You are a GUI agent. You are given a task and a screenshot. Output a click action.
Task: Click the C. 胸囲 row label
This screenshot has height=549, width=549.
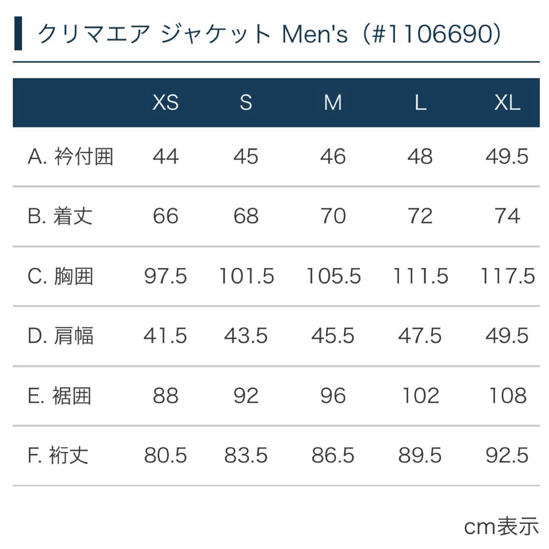(x=60, y=276)
